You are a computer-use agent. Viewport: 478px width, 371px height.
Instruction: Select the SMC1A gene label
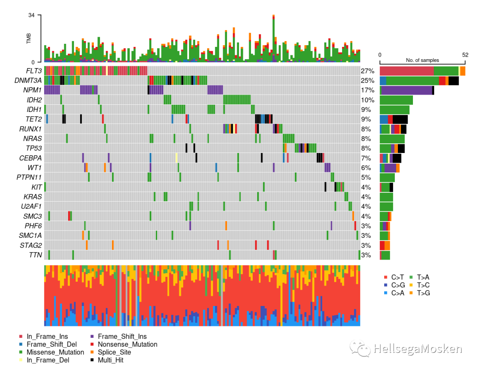pos(31,235)
